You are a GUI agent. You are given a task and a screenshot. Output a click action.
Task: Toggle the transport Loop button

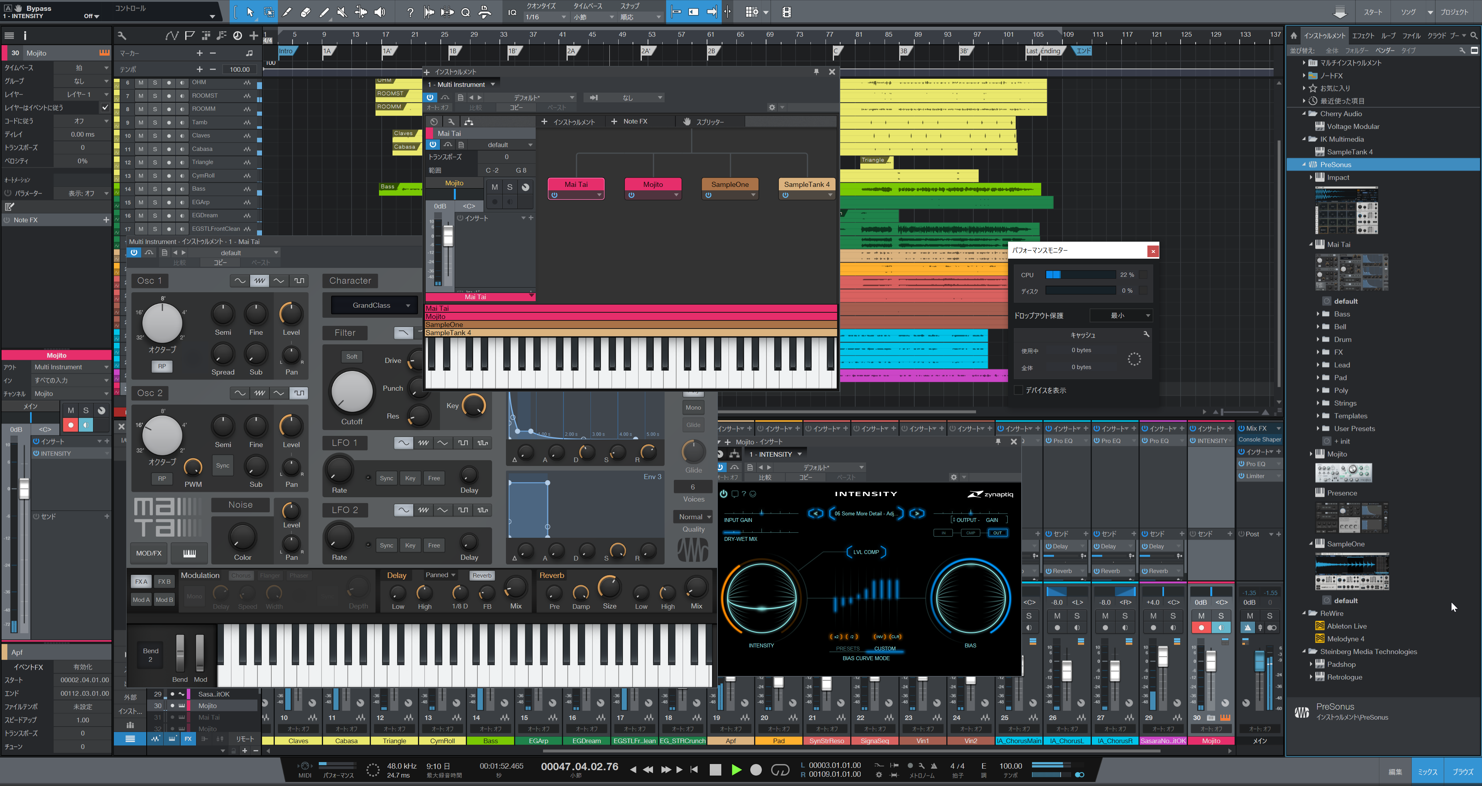(x=780, y=769)
